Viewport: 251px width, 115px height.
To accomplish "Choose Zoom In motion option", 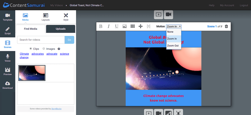I will 174,39.
